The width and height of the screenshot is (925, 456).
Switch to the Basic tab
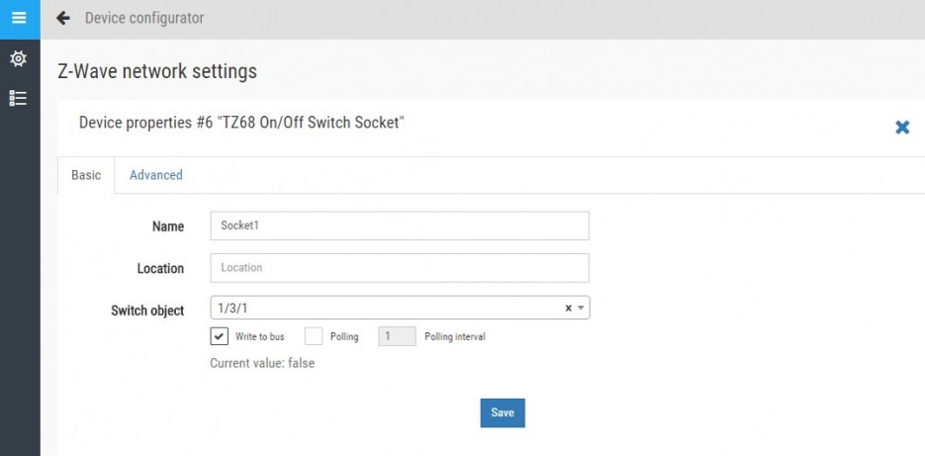click(86, 175)
